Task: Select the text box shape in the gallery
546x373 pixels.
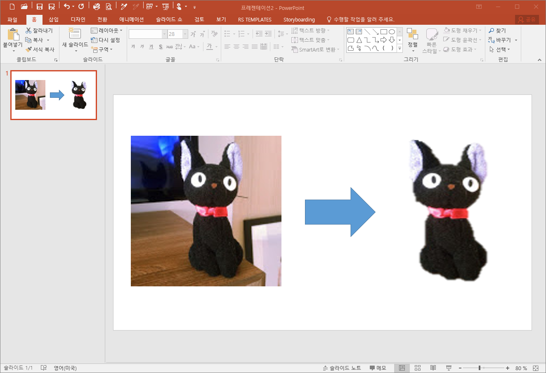Action: click(x=350, y=32)
